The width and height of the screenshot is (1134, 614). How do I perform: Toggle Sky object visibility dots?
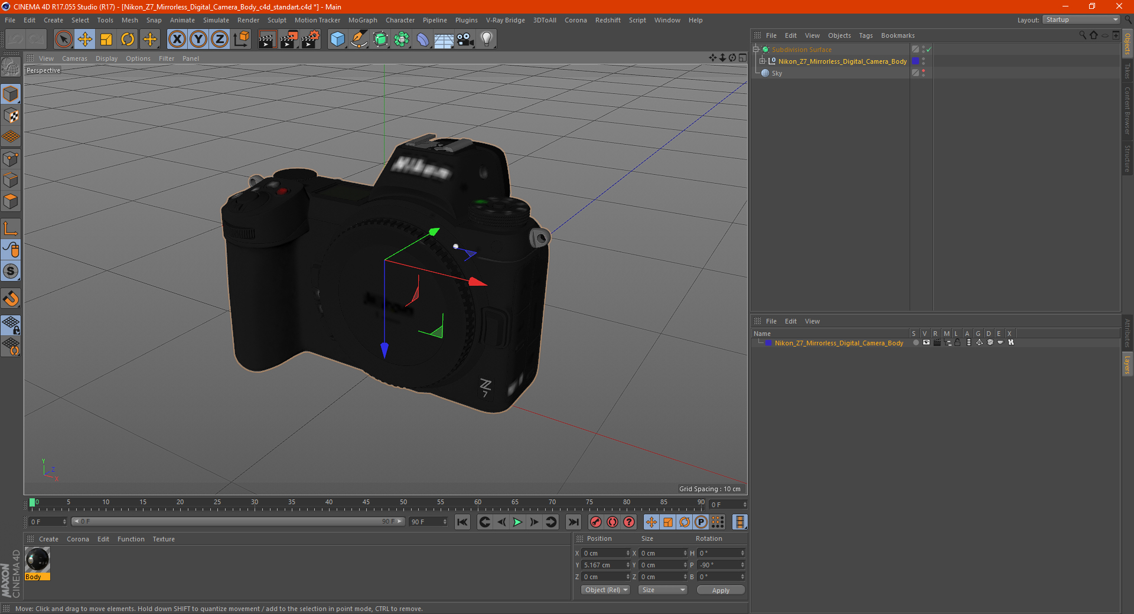point(923,73)
